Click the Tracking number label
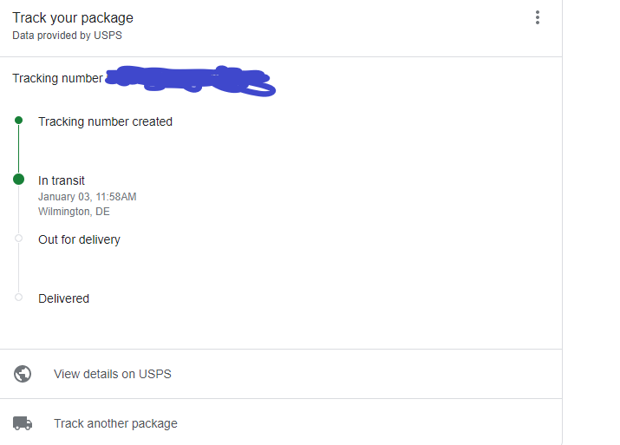The width and height of the screenshot is (620, 445). 58,78
